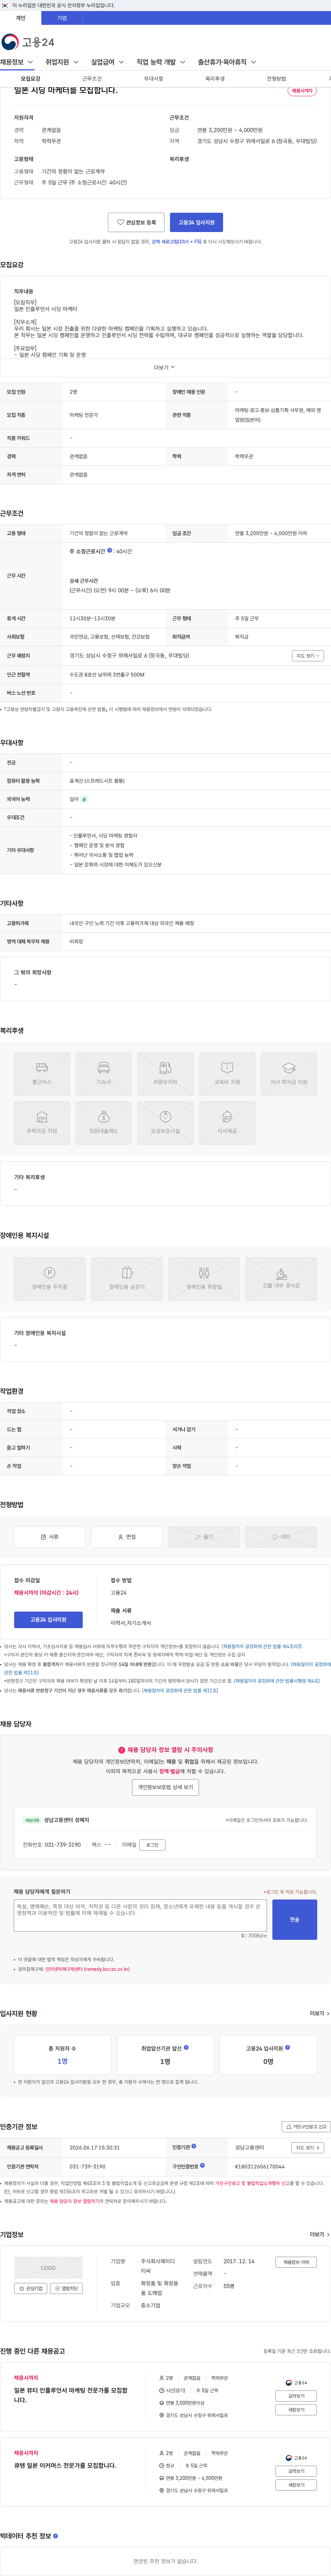Click the 필기 screening step box

tap(204, 1537)
